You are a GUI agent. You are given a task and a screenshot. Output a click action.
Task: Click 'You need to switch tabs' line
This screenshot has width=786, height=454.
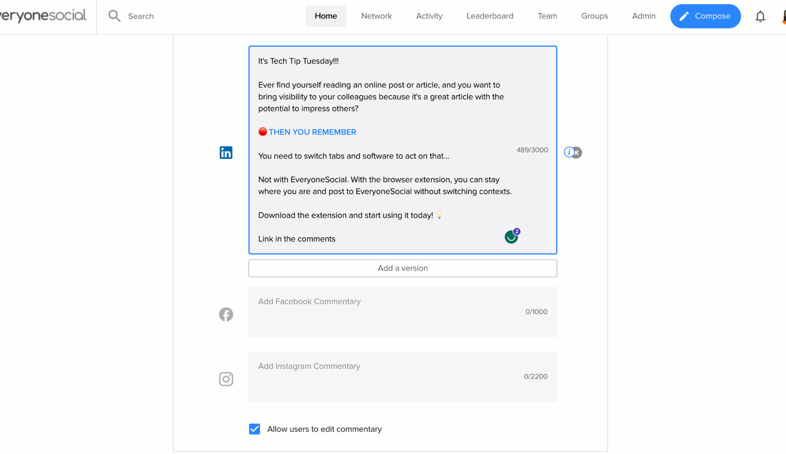click(354, 156)
